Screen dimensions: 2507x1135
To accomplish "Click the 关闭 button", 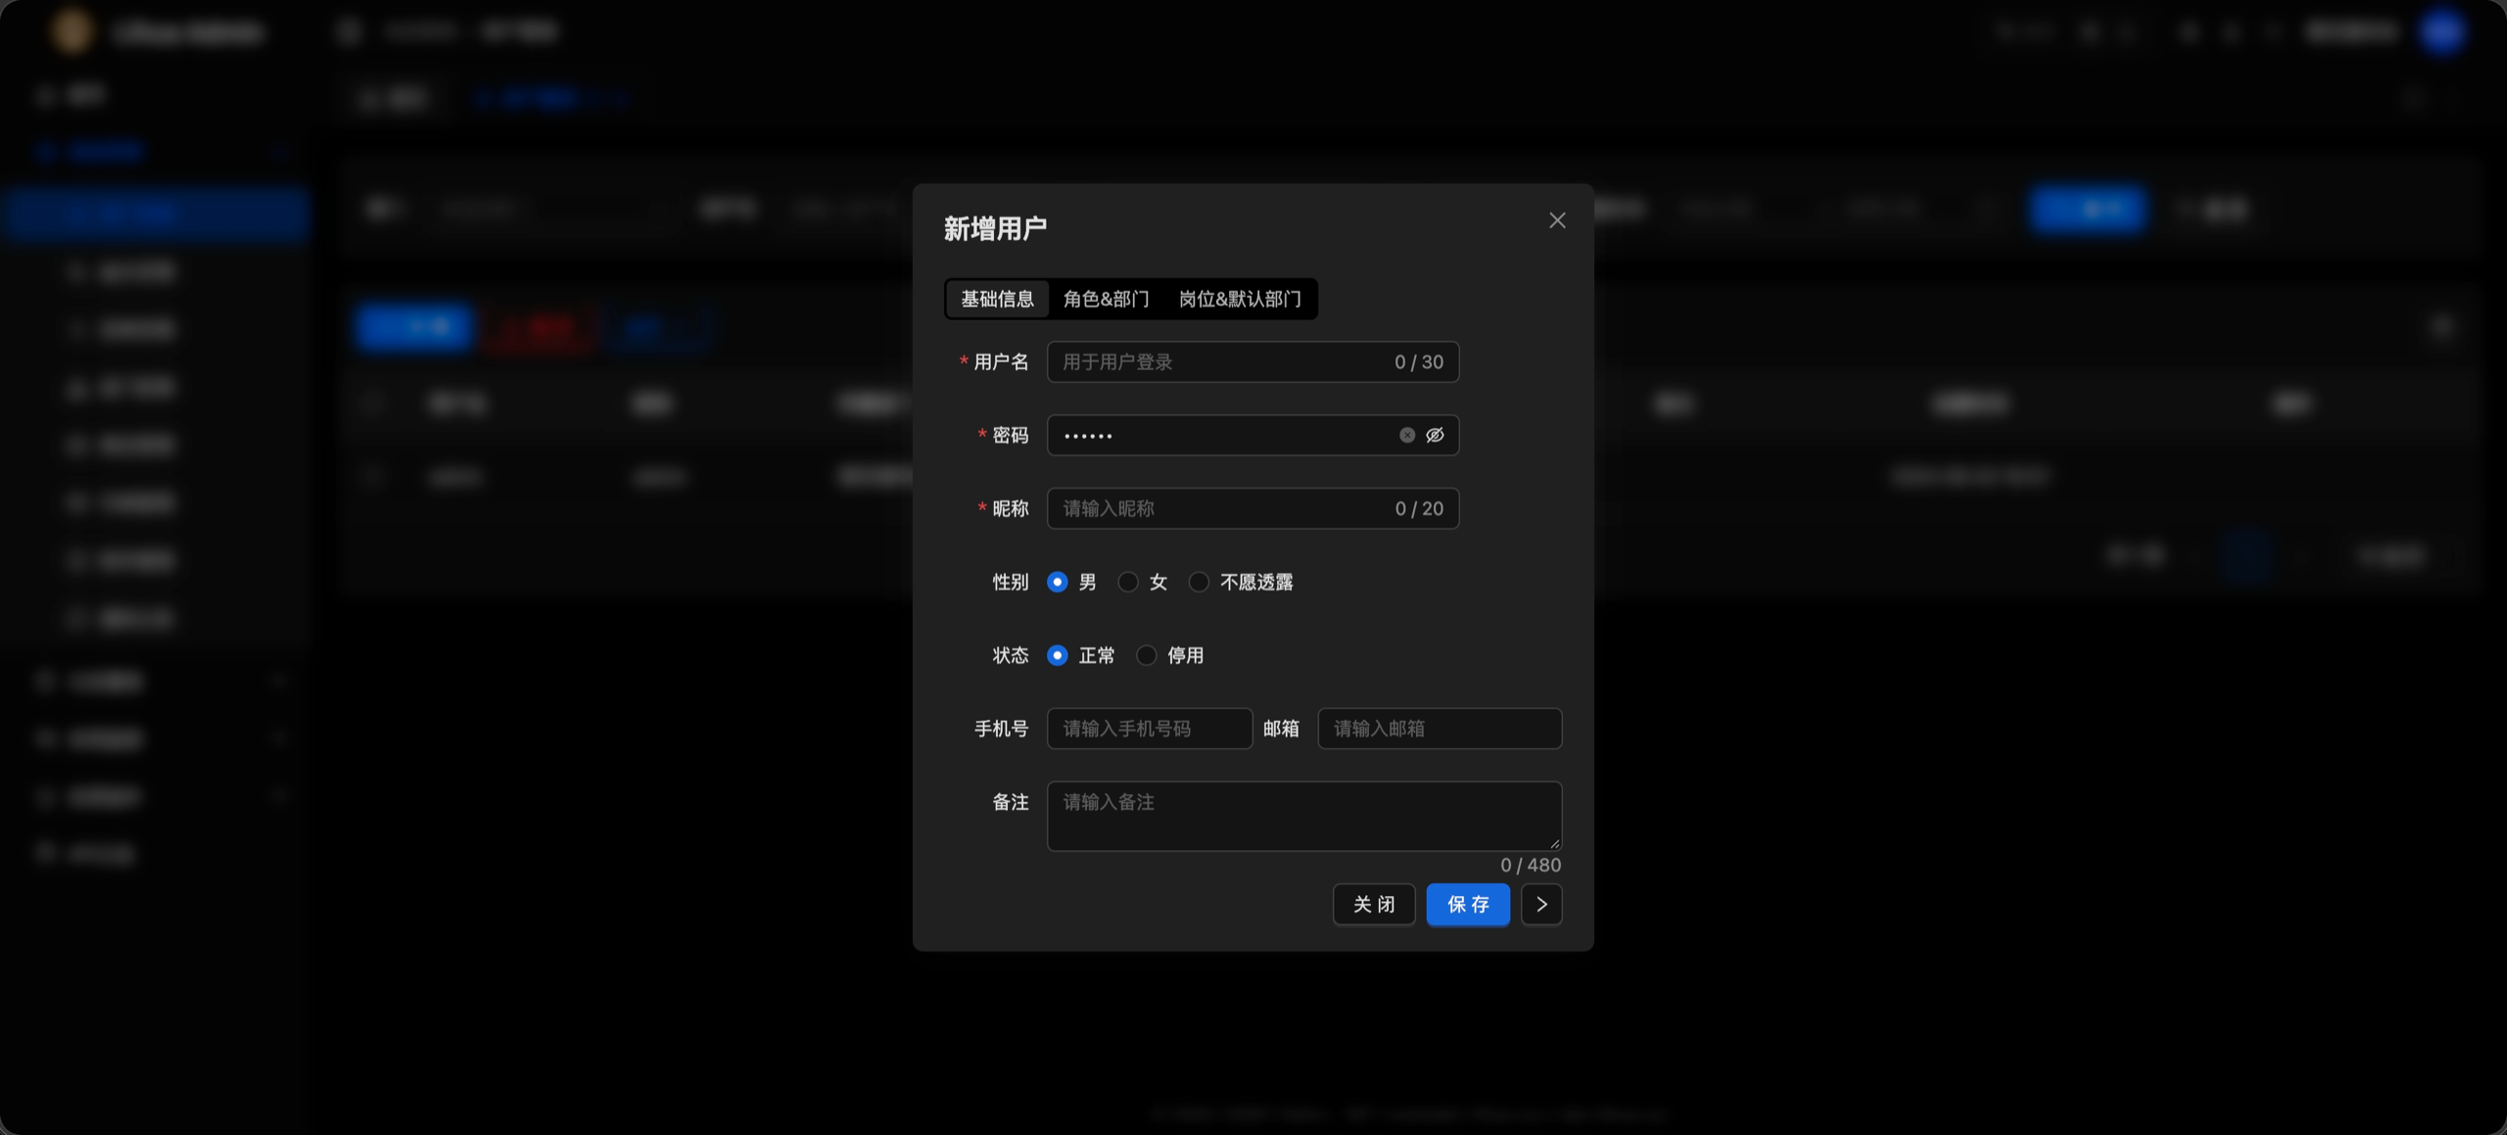I will click(1374, 904).
